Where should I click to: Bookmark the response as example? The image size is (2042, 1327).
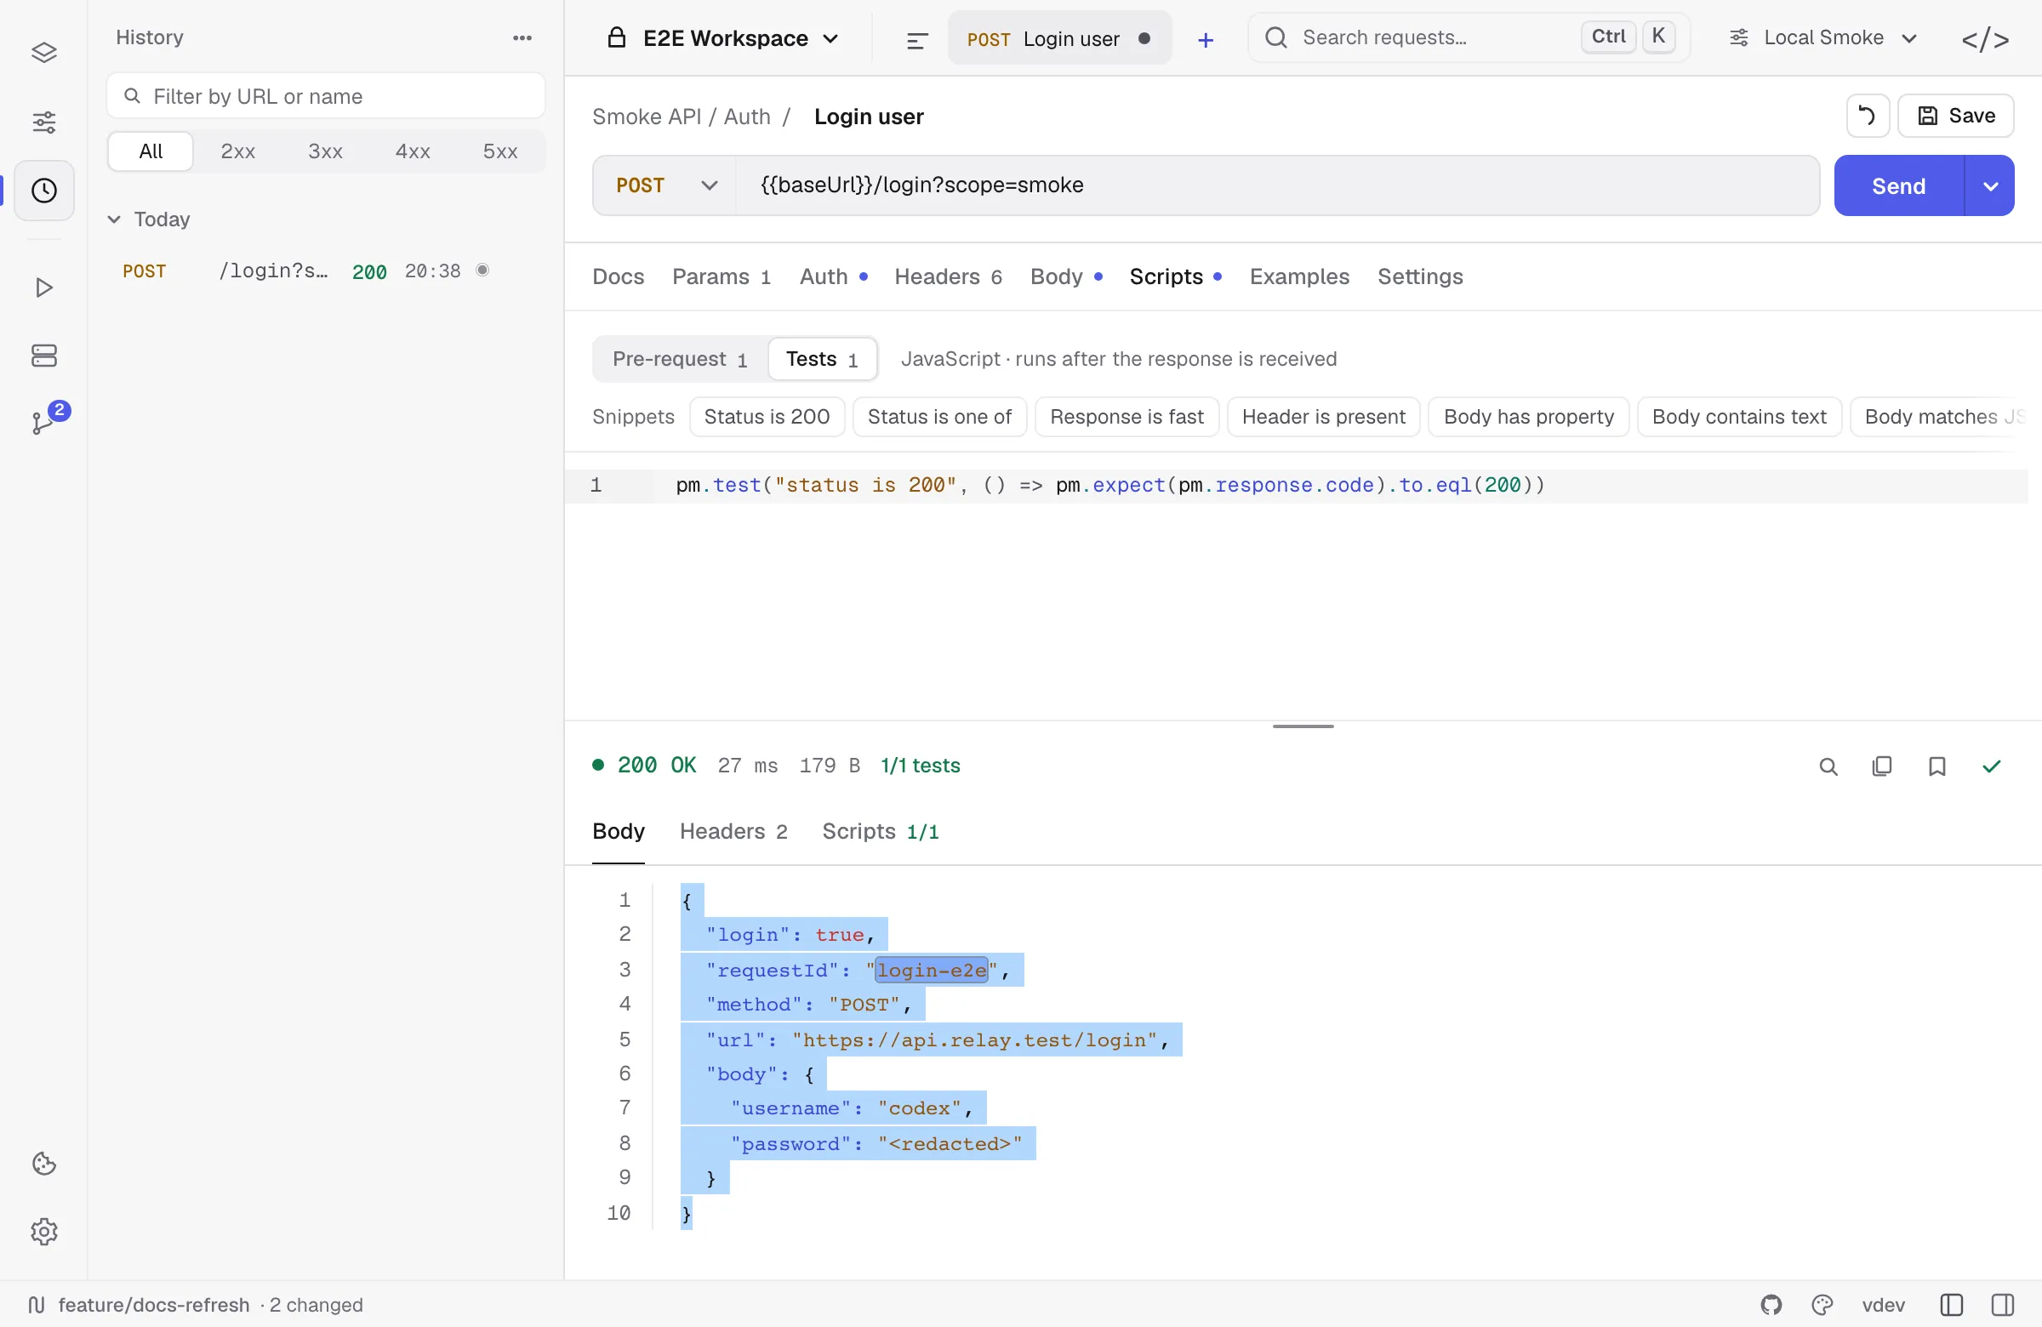pos(1936,766)
